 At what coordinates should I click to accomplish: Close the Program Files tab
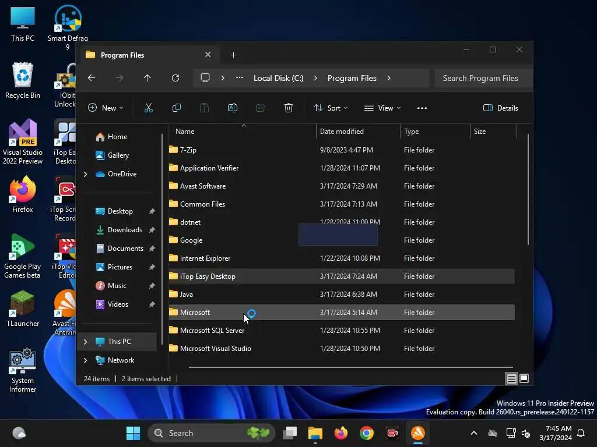(x=208, y=55)
